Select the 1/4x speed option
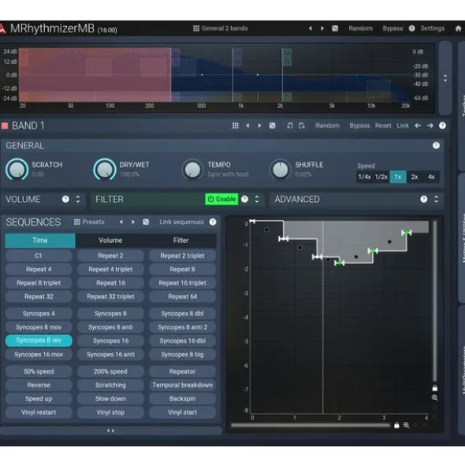Screen dimensions: 465x466 pyautogui.click(x=364, y=177)
